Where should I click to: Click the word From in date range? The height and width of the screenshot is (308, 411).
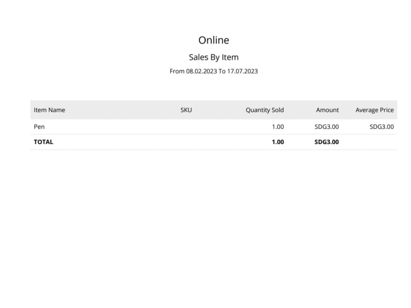177,71
